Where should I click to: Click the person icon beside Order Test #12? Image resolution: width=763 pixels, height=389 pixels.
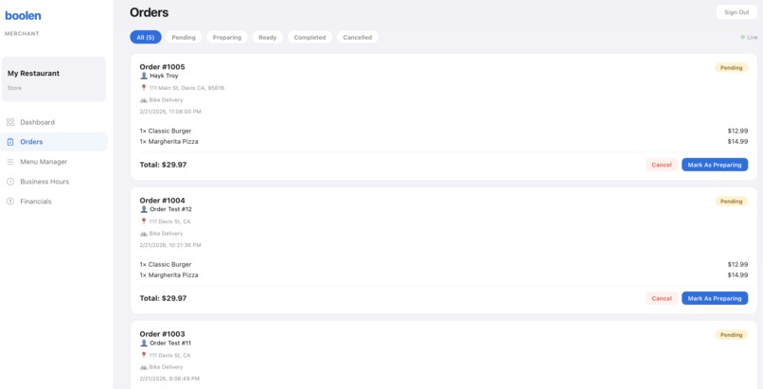coord(144,209)
